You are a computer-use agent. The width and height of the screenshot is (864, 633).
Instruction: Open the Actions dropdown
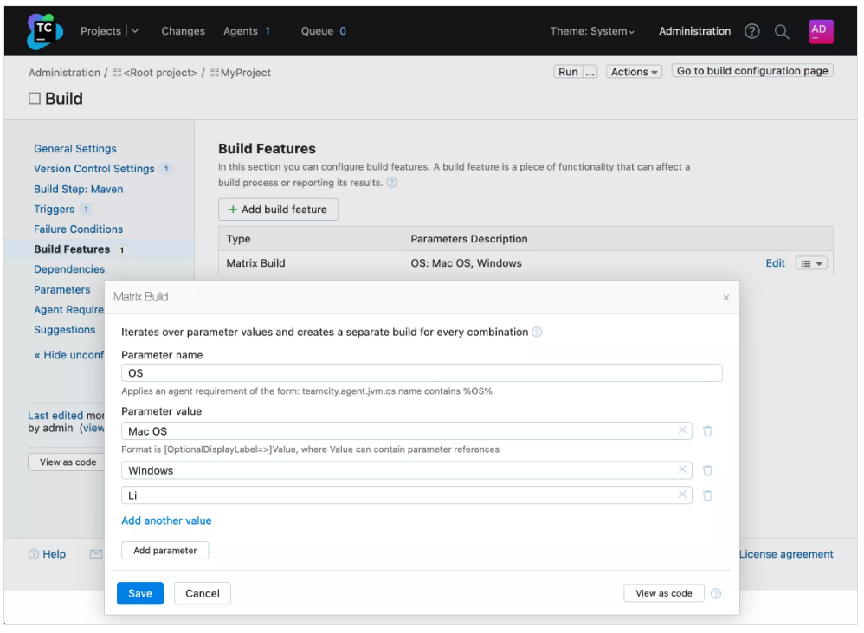pos(634,72)
